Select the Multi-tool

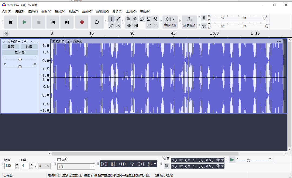[118, 25]
